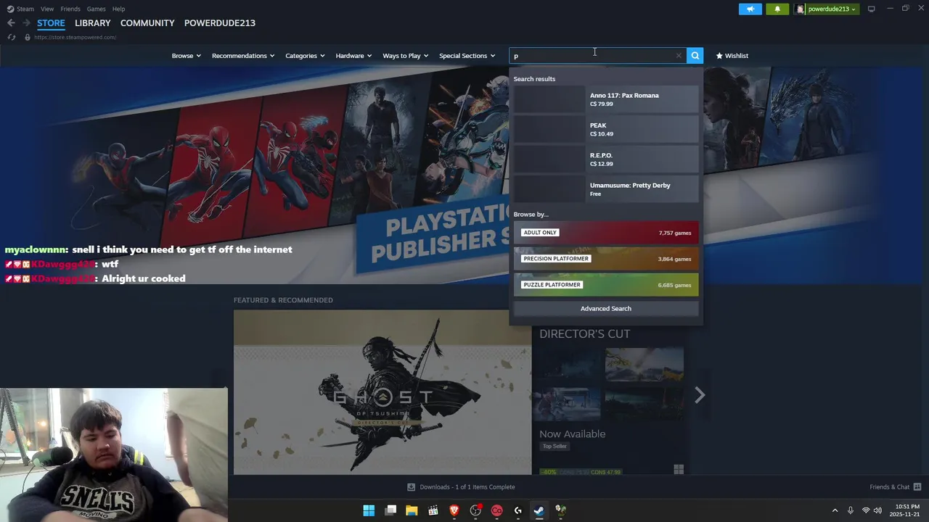The image size is (929, 522).
Task: Open the Help menu
Action: (x=118, y=9)
